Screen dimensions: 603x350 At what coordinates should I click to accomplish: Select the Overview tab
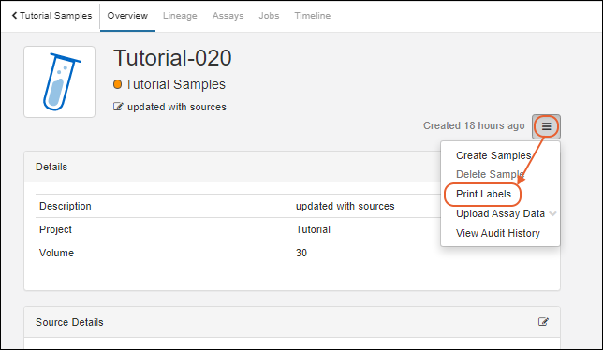[x=127, y=16]
